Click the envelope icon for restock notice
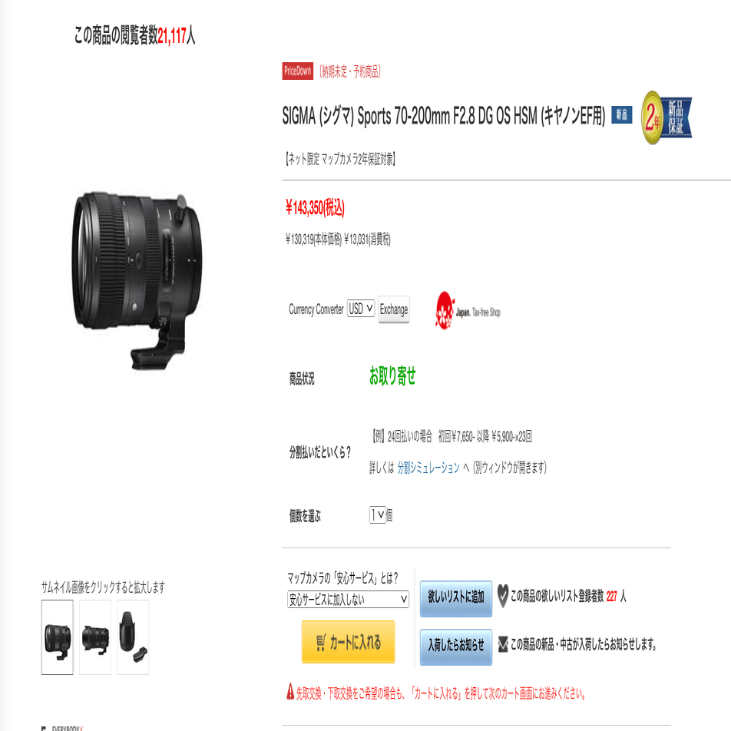This screenshot has height=731, width=731. point(502,644)
